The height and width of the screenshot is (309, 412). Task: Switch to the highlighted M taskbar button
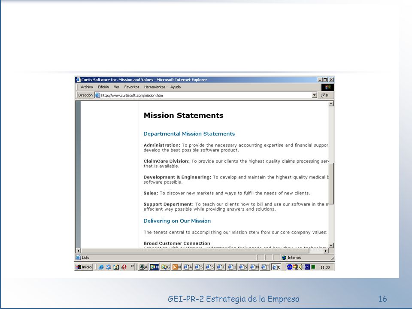pyautogui.click(x=154, y=267)
